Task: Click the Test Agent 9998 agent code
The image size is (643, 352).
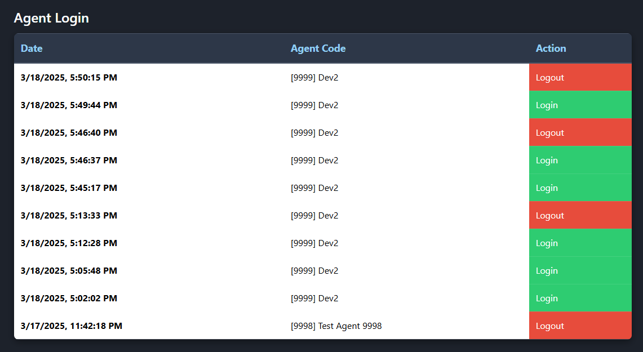Action: [336, 326]
